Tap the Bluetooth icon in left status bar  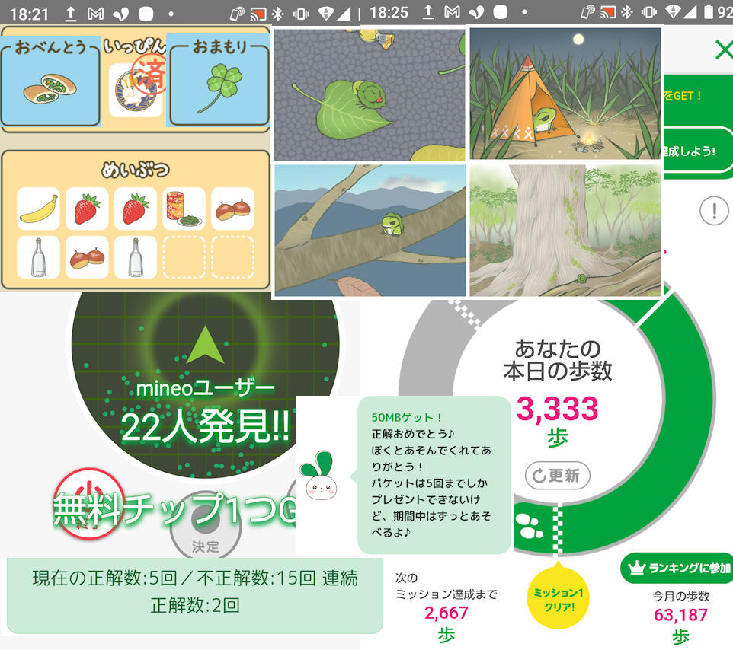click(x=278, y=14)
